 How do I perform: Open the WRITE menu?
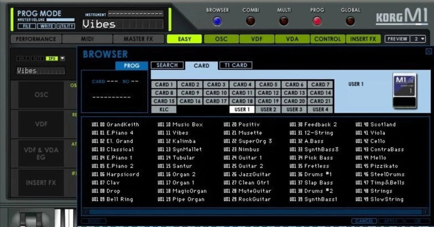pyautogui.click(x=46, y=26)
